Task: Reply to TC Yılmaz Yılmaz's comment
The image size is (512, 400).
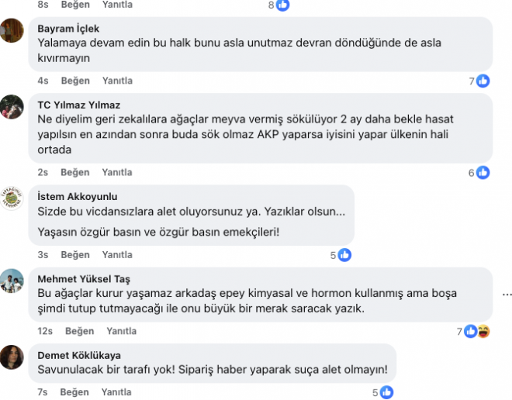Action: (x=117, y=173)
